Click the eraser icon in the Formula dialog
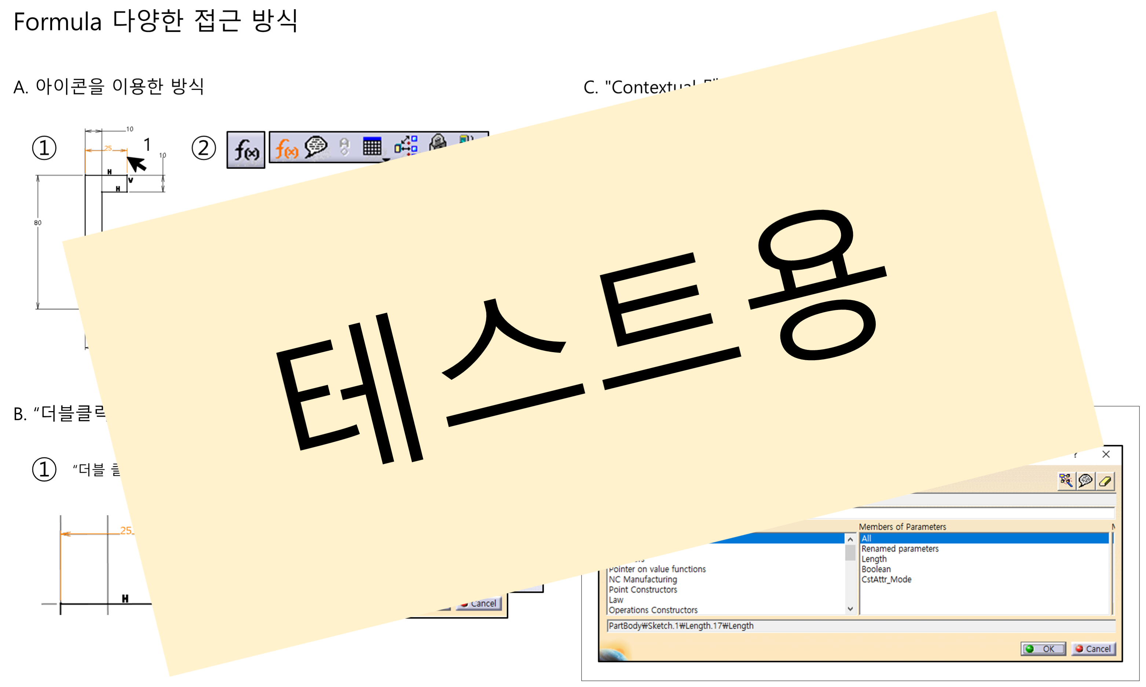Viewport: 1146px width, 687px height. click(1106, 481)
